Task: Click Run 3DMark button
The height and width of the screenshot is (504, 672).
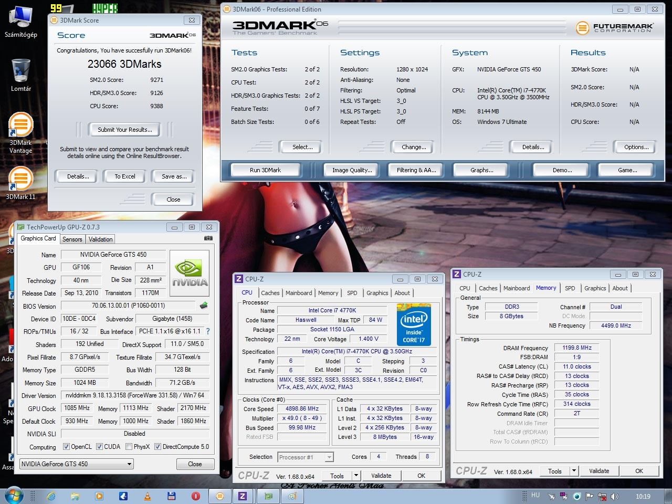Action: pos(265,170)
